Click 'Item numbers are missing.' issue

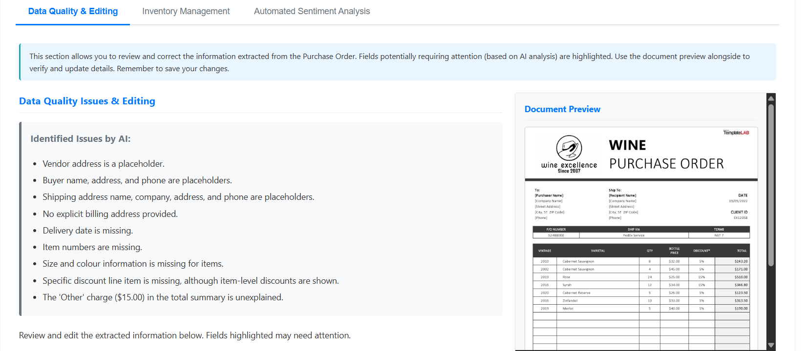pyautogui.click(x=92, y=247)
